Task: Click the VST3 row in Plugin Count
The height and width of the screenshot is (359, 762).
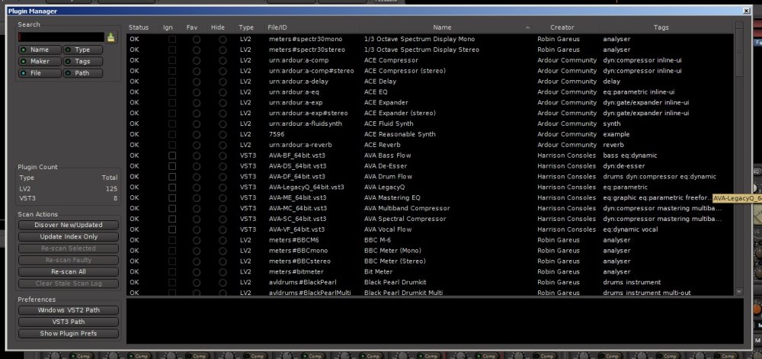Action: [68, 198]
